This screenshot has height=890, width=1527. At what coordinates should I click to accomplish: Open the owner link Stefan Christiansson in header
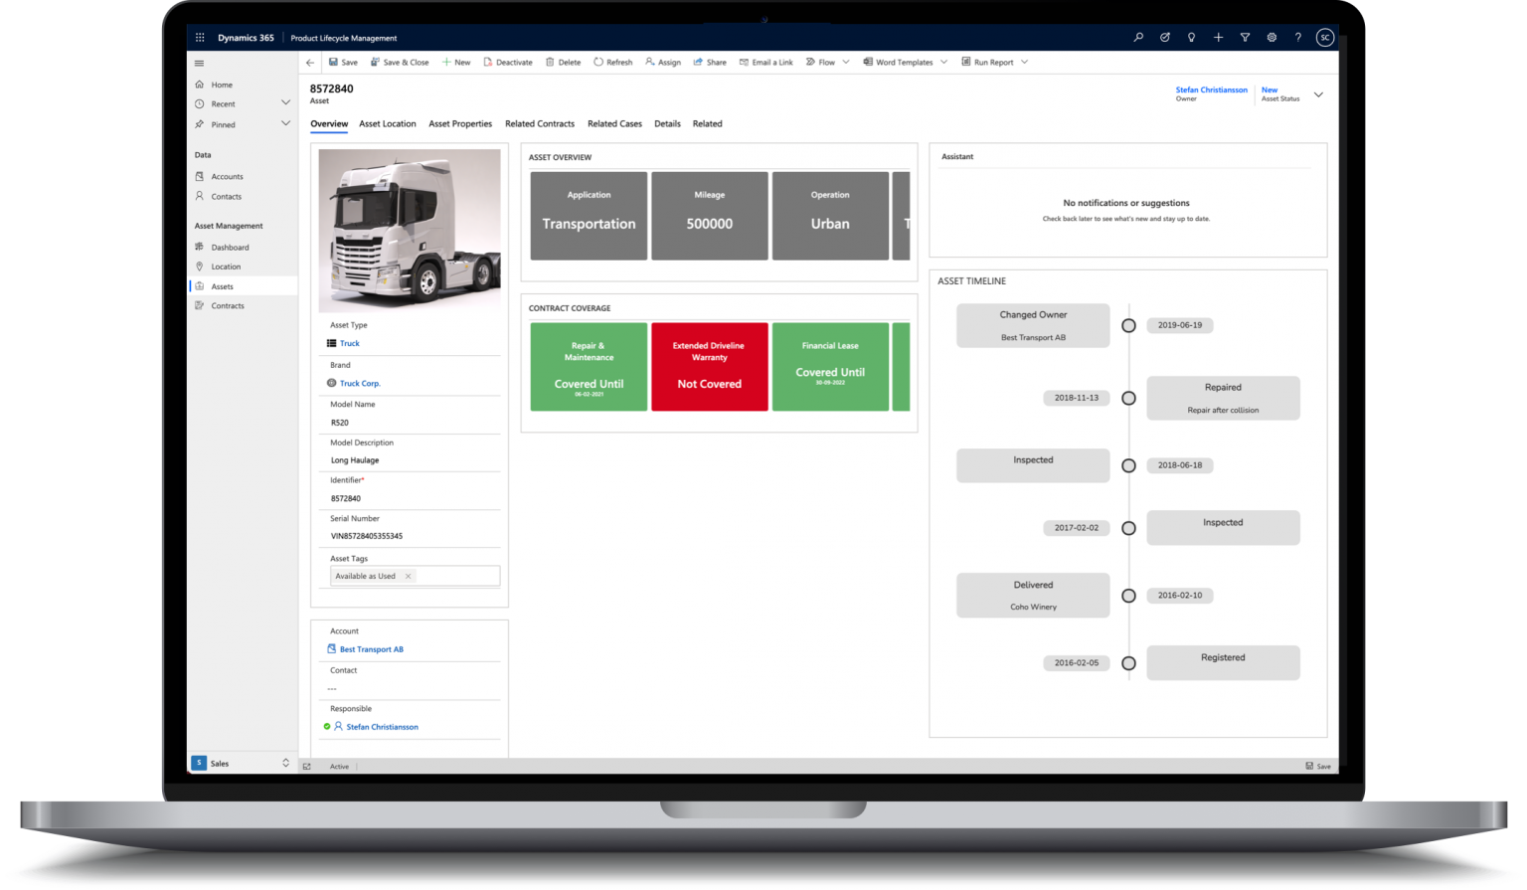(x=1211, y=89)
